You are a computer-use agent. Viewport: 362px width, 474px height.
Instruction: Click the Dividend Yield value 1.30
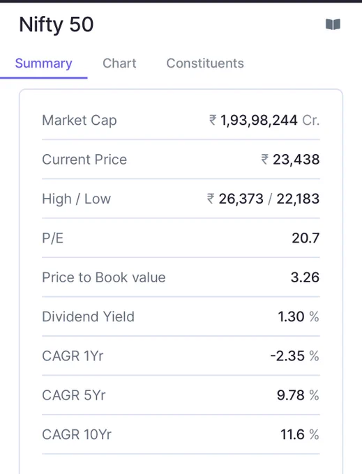click(x=291, y=316)
